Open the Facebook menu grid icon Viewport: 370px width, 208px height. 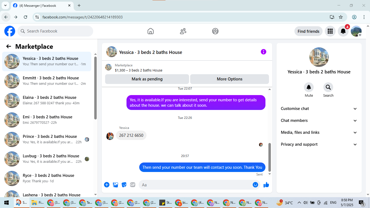click(330, 31)
